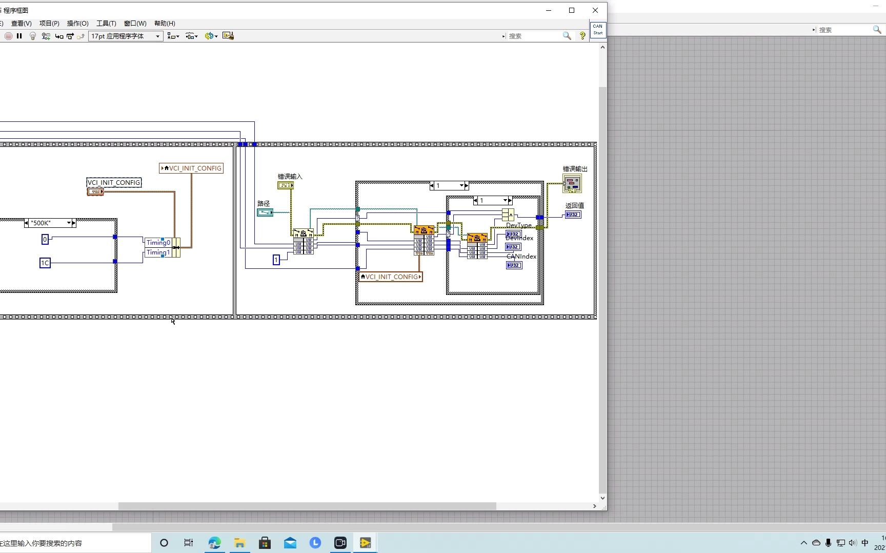Click the Step Into debugging icon
886x553 pixels.
point(59,36)
